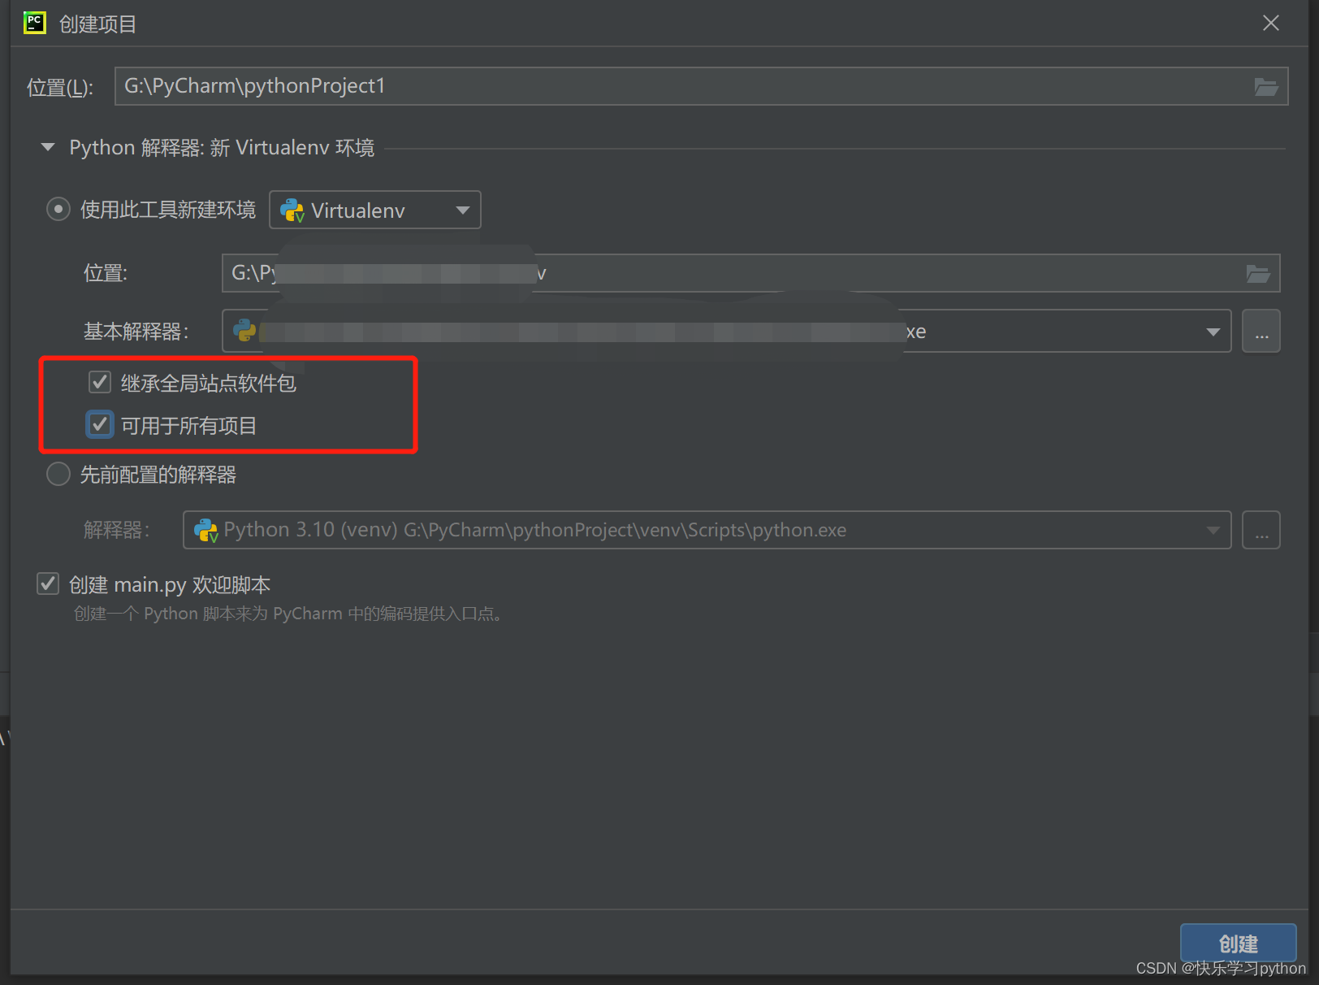Toggle create main.py welcome script checkbox
The image size is (1319, 985).
point(48,584)
